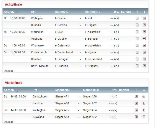Click Ort column header in Achtelfinale
This screenshot has width=155, height=128.
[33, 12]
